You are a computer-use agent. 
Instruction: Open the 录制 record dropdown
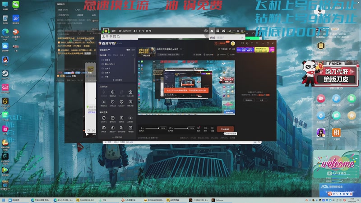[206, 129]
